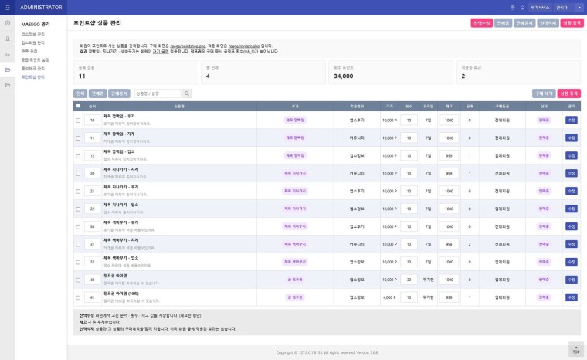
Task: Select the 전체 filter tab above the table
Action: pos(80,93)
